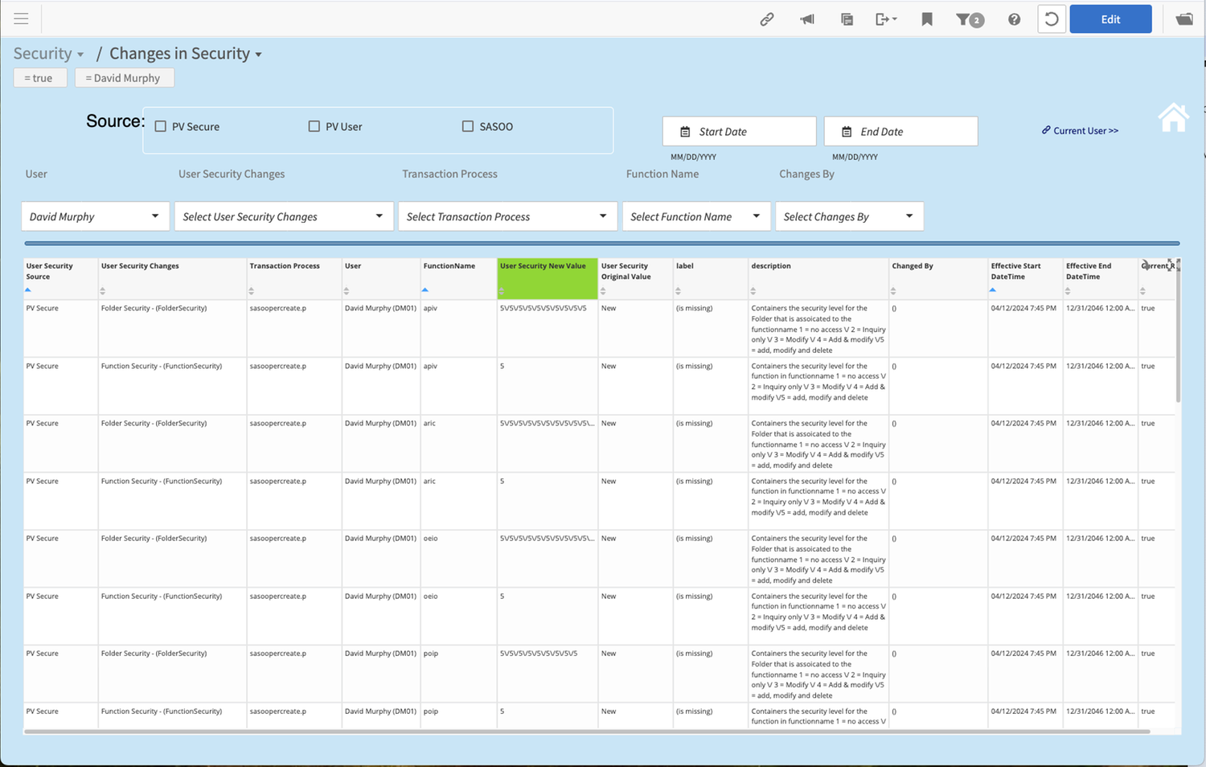Enable the PV Secure checkbox
This screenshot has height=767, width=1206.
coord(160,126)
